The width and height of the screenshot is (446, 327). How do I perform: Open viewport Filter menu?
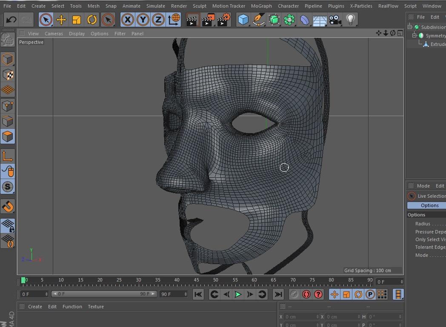point(120,34)
